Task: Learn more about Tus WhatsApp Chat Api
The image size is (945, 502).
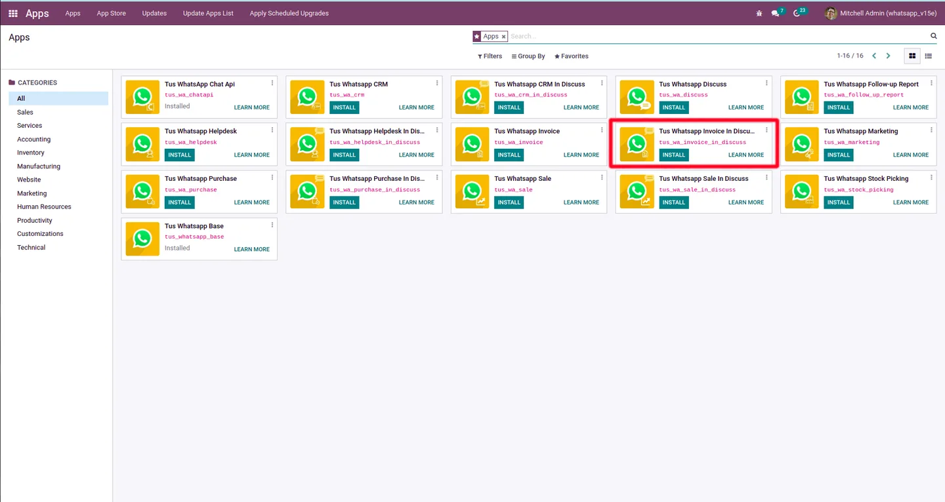Action: tap(252, 107)
